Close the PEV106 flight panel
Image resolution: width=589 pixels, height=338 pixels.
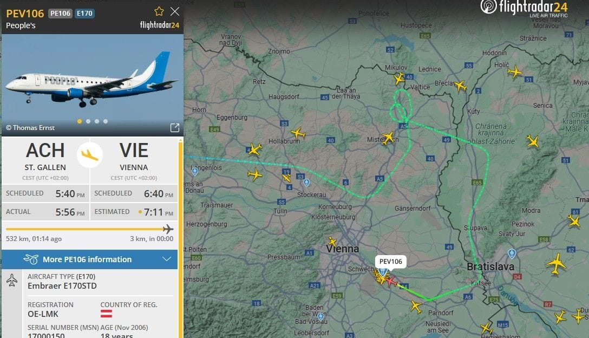click(x=175, y=11)
